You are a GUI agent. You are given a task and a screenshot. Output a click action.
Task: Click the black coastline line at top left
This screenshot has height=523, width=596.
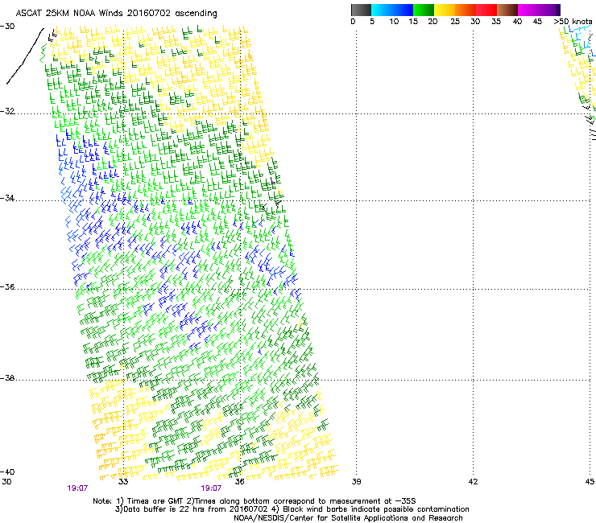25,56
